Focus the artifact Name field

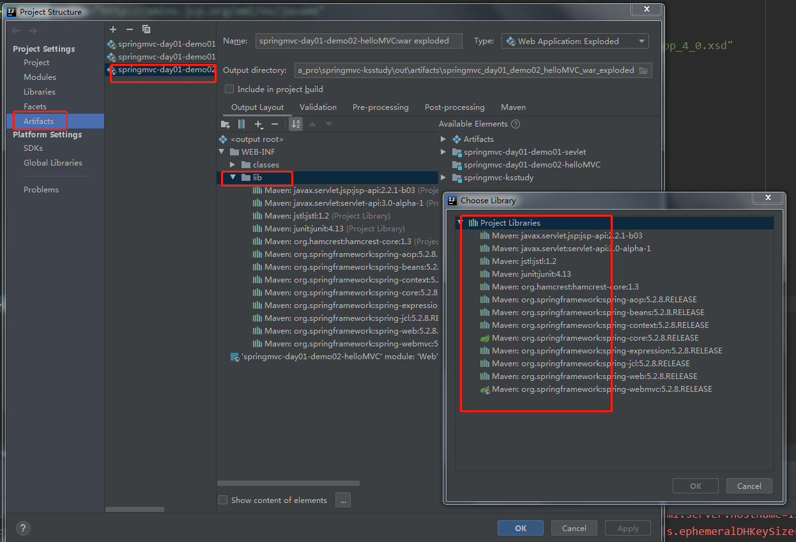(x=358, y=41)
